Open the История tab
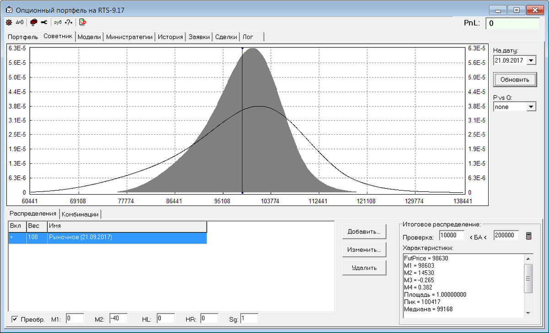The image size is (549, 333). click(171, 37)
